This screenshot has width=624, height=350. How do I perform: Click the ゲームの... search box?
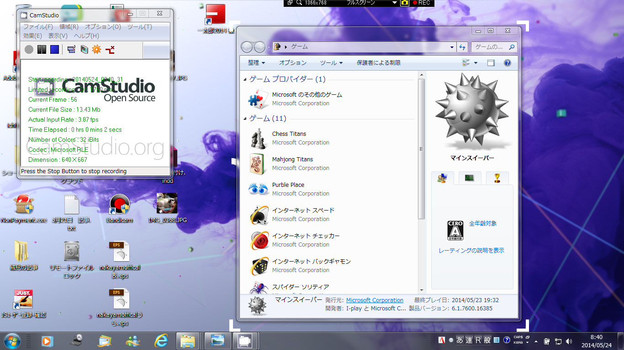click(494, 47)
